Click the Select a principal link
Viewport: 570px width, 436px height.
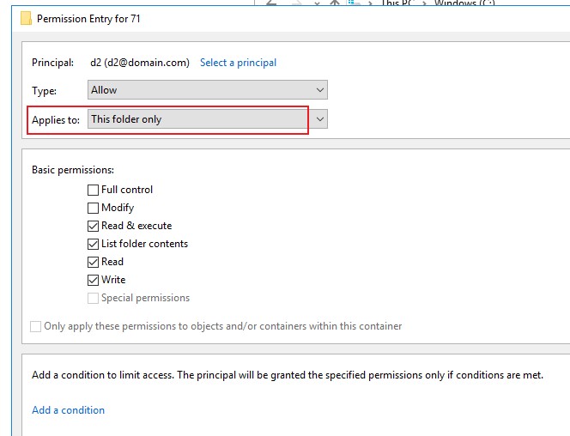[238, 63]
